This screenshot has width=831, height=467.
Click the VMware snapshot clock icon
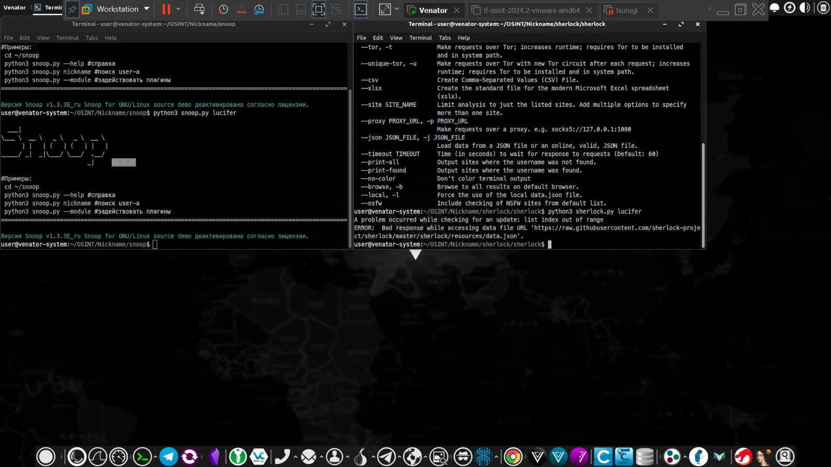[x=223, y=9]
